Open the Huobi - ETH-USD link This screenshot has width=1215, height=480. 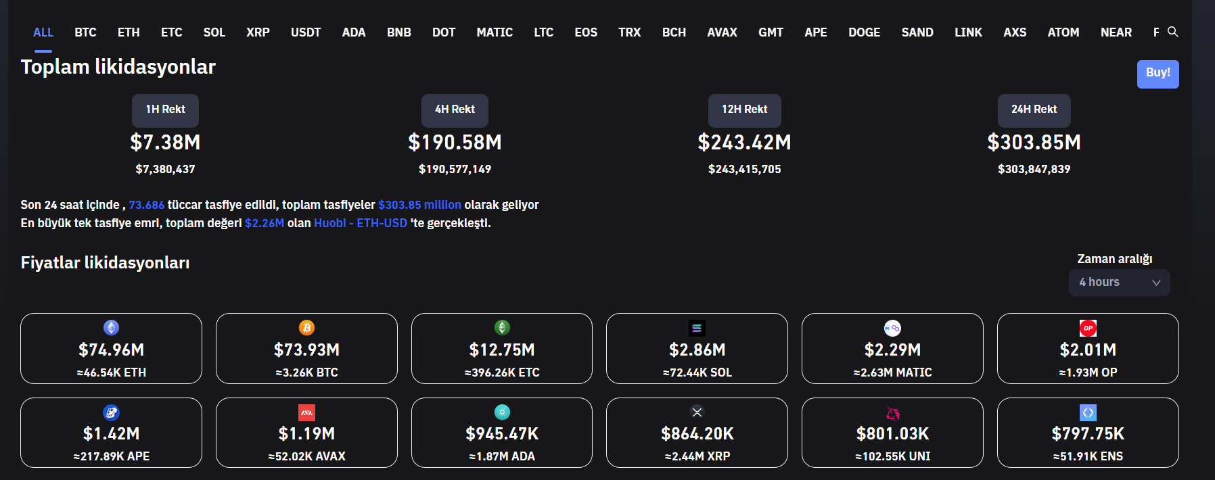(x=360, y=223)
